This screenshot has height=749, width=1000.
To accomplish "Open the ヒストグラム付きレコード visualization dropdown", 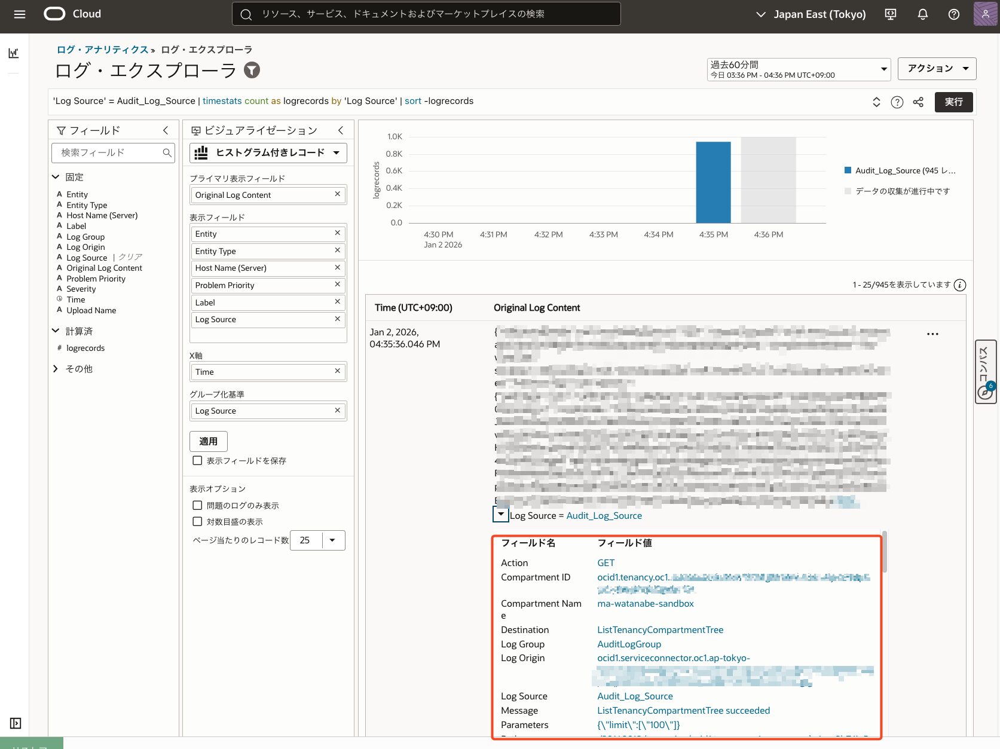I will 268,153.
